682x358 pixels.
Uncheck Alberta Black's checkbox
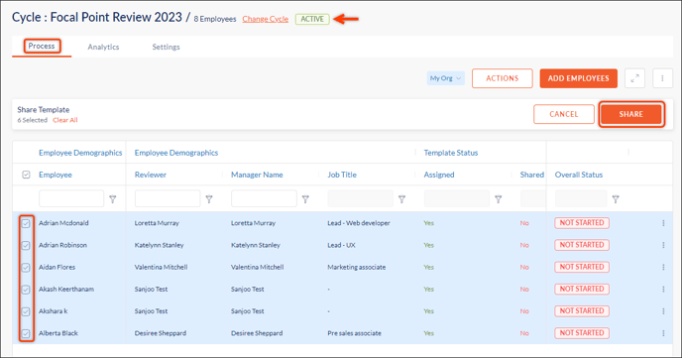click(x=26, y=333)
